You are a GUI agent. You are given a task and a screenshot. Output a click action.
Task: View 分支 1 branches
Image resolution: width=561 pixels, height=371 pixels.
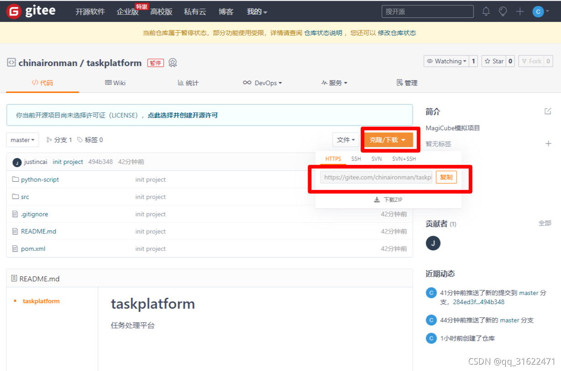pyautogui.click(x=59, y=140)
